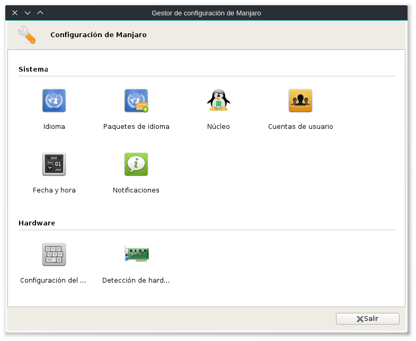This screenshot has height=341, width=416.
Task: Click the Sistema section heading
Action: [33, 69]
